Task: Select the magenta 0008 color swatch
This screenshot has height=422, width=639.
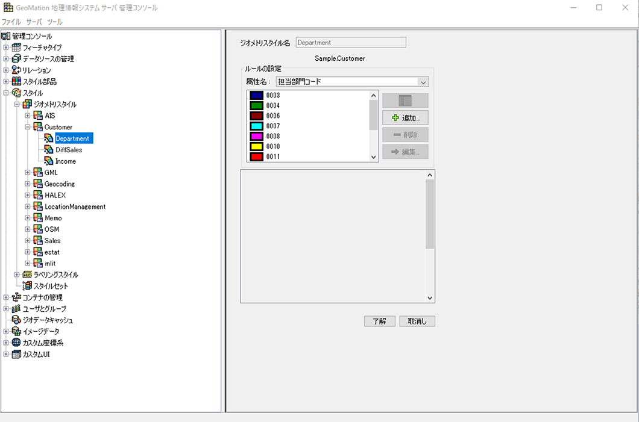Action: tap(256, 136)
